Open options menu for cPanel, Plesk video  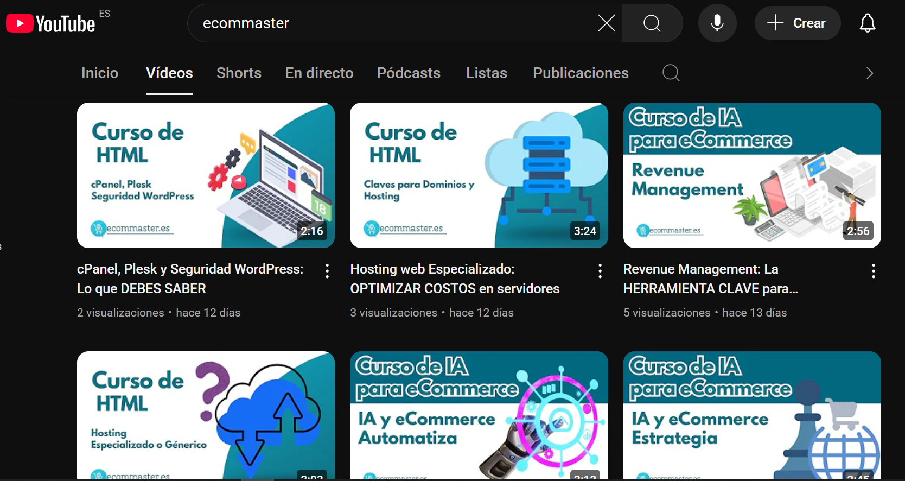click(x=327, y=271)
